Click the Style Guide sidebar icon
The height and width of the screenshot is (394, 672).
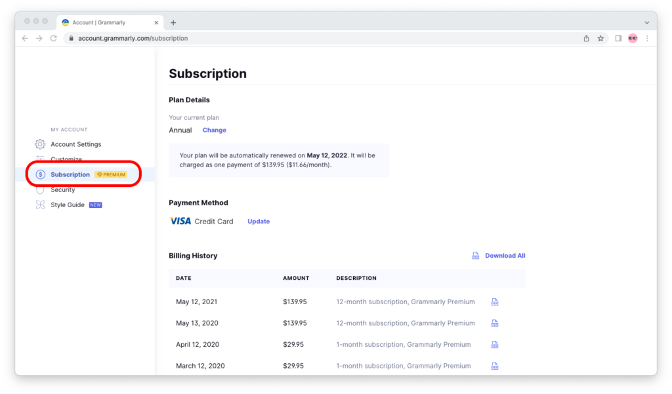pos(40,205)
